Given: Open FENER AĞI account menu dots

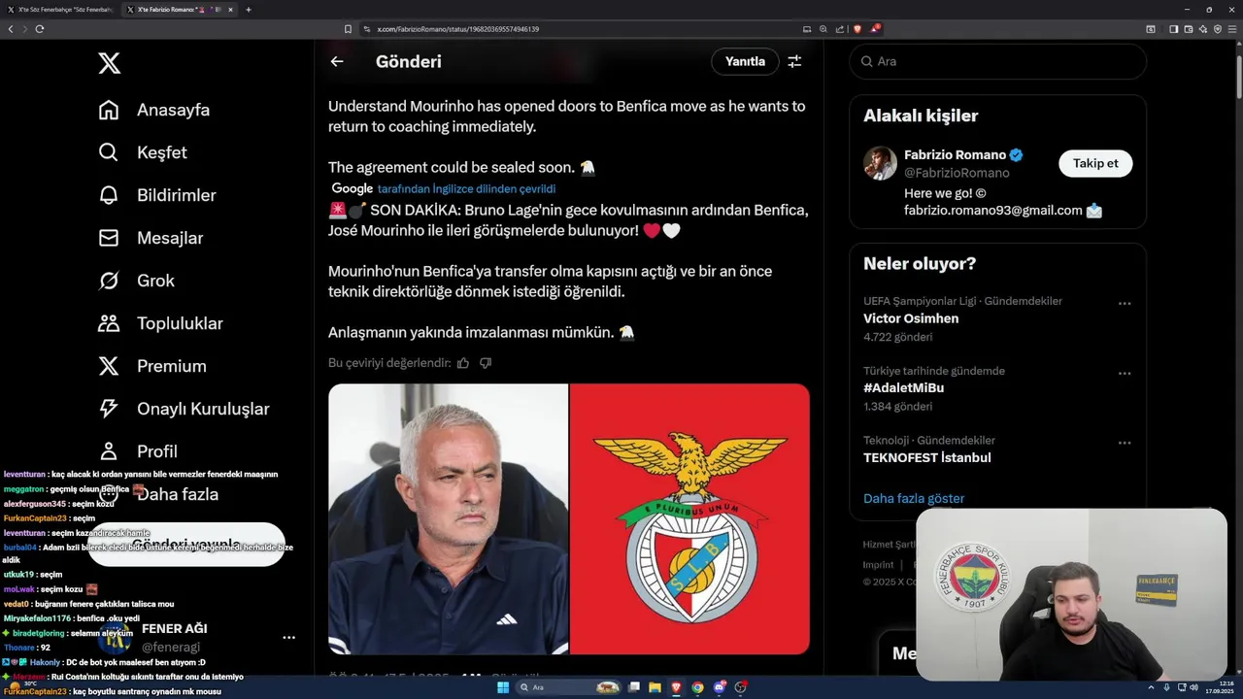Looking at the screenshot, I should coord(288,638).
